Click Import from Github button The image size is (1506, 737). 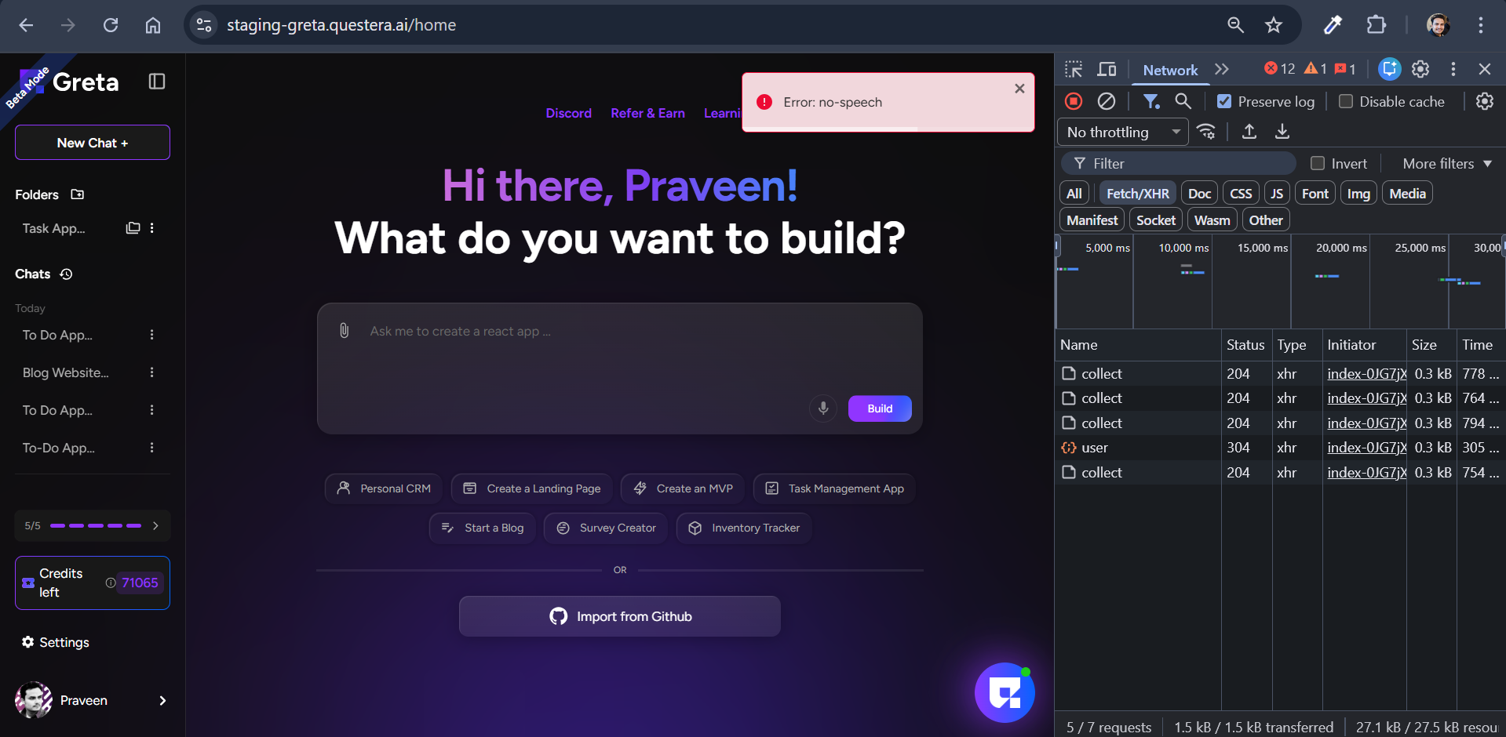pos(620,616)
